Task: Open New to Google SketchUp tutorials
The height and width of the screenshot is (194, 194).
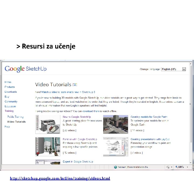Action: pyautogui.click(x=77, y=117)
